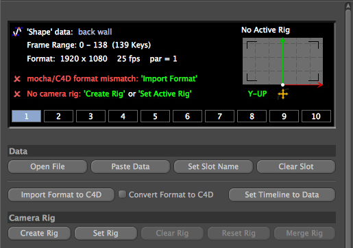Click the rig preview grid thumbnail

click(x=282, y=61)
